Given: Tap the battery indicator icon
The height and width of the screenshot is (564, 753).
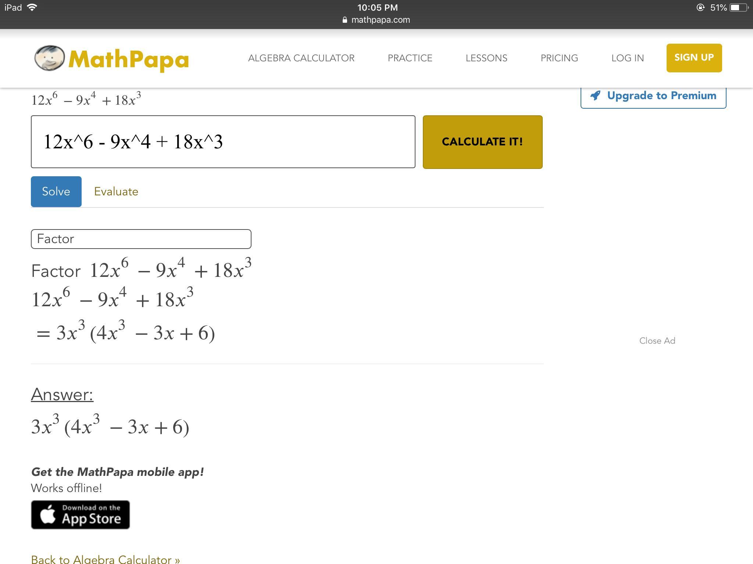Looking at the screenshot, I should click(x=738, y=8).
